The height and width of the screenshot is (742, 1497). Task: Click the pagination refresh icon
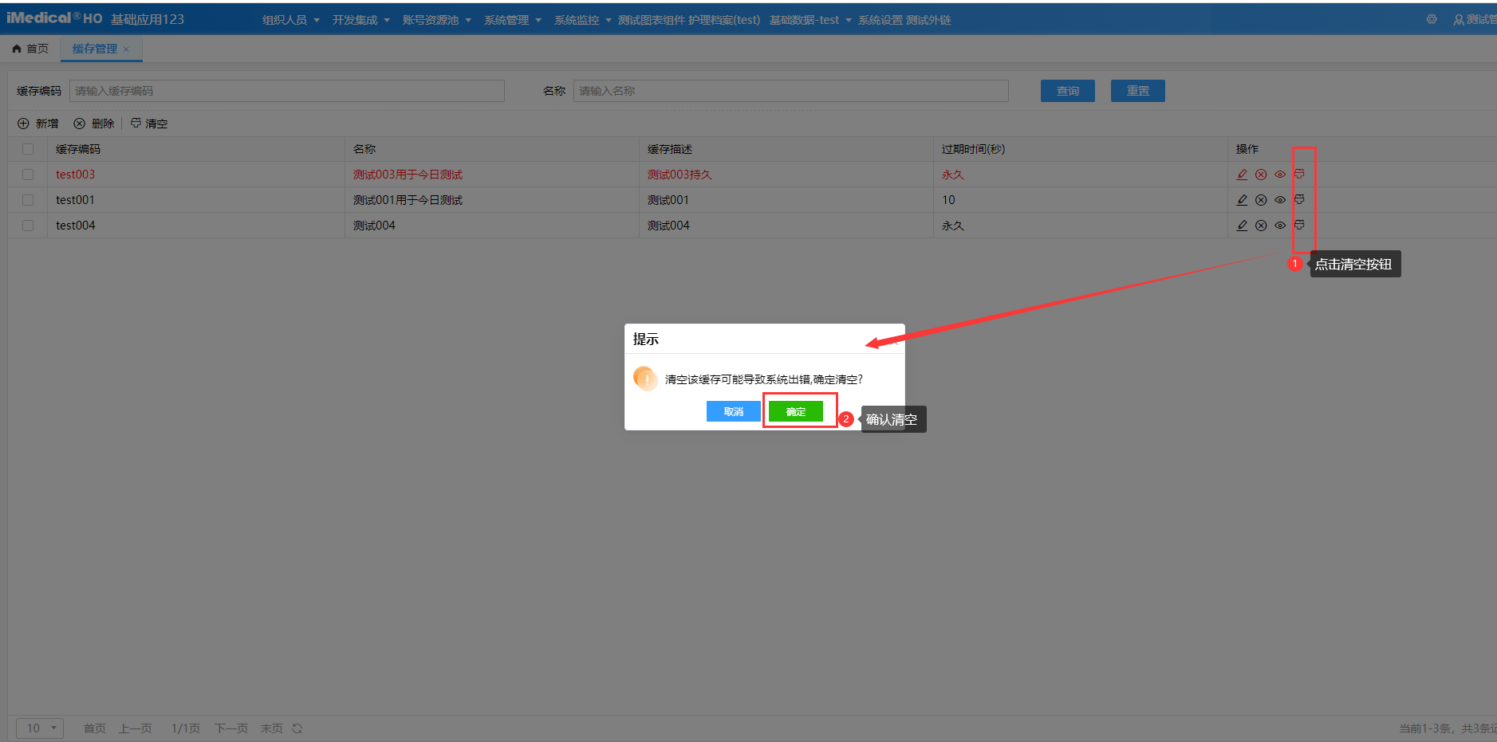297,728
